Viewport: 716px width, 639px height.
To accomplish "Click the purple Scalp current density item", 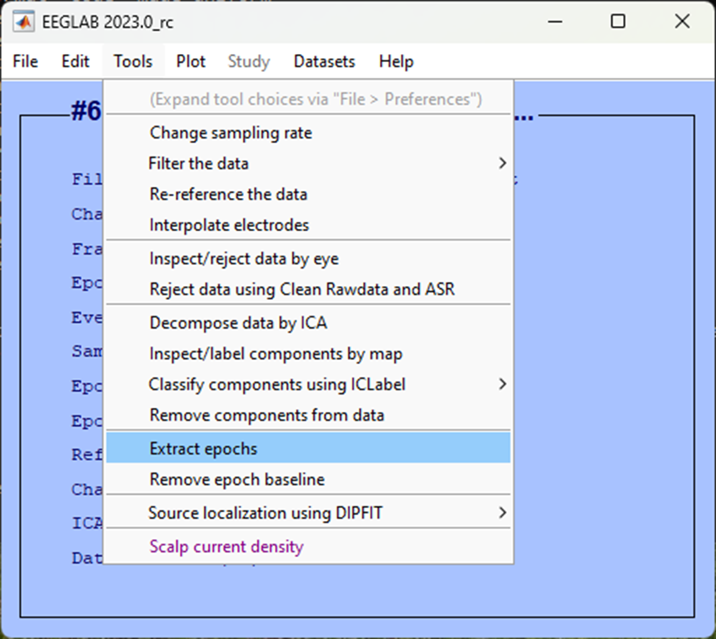I will click(x=226, y=547).
